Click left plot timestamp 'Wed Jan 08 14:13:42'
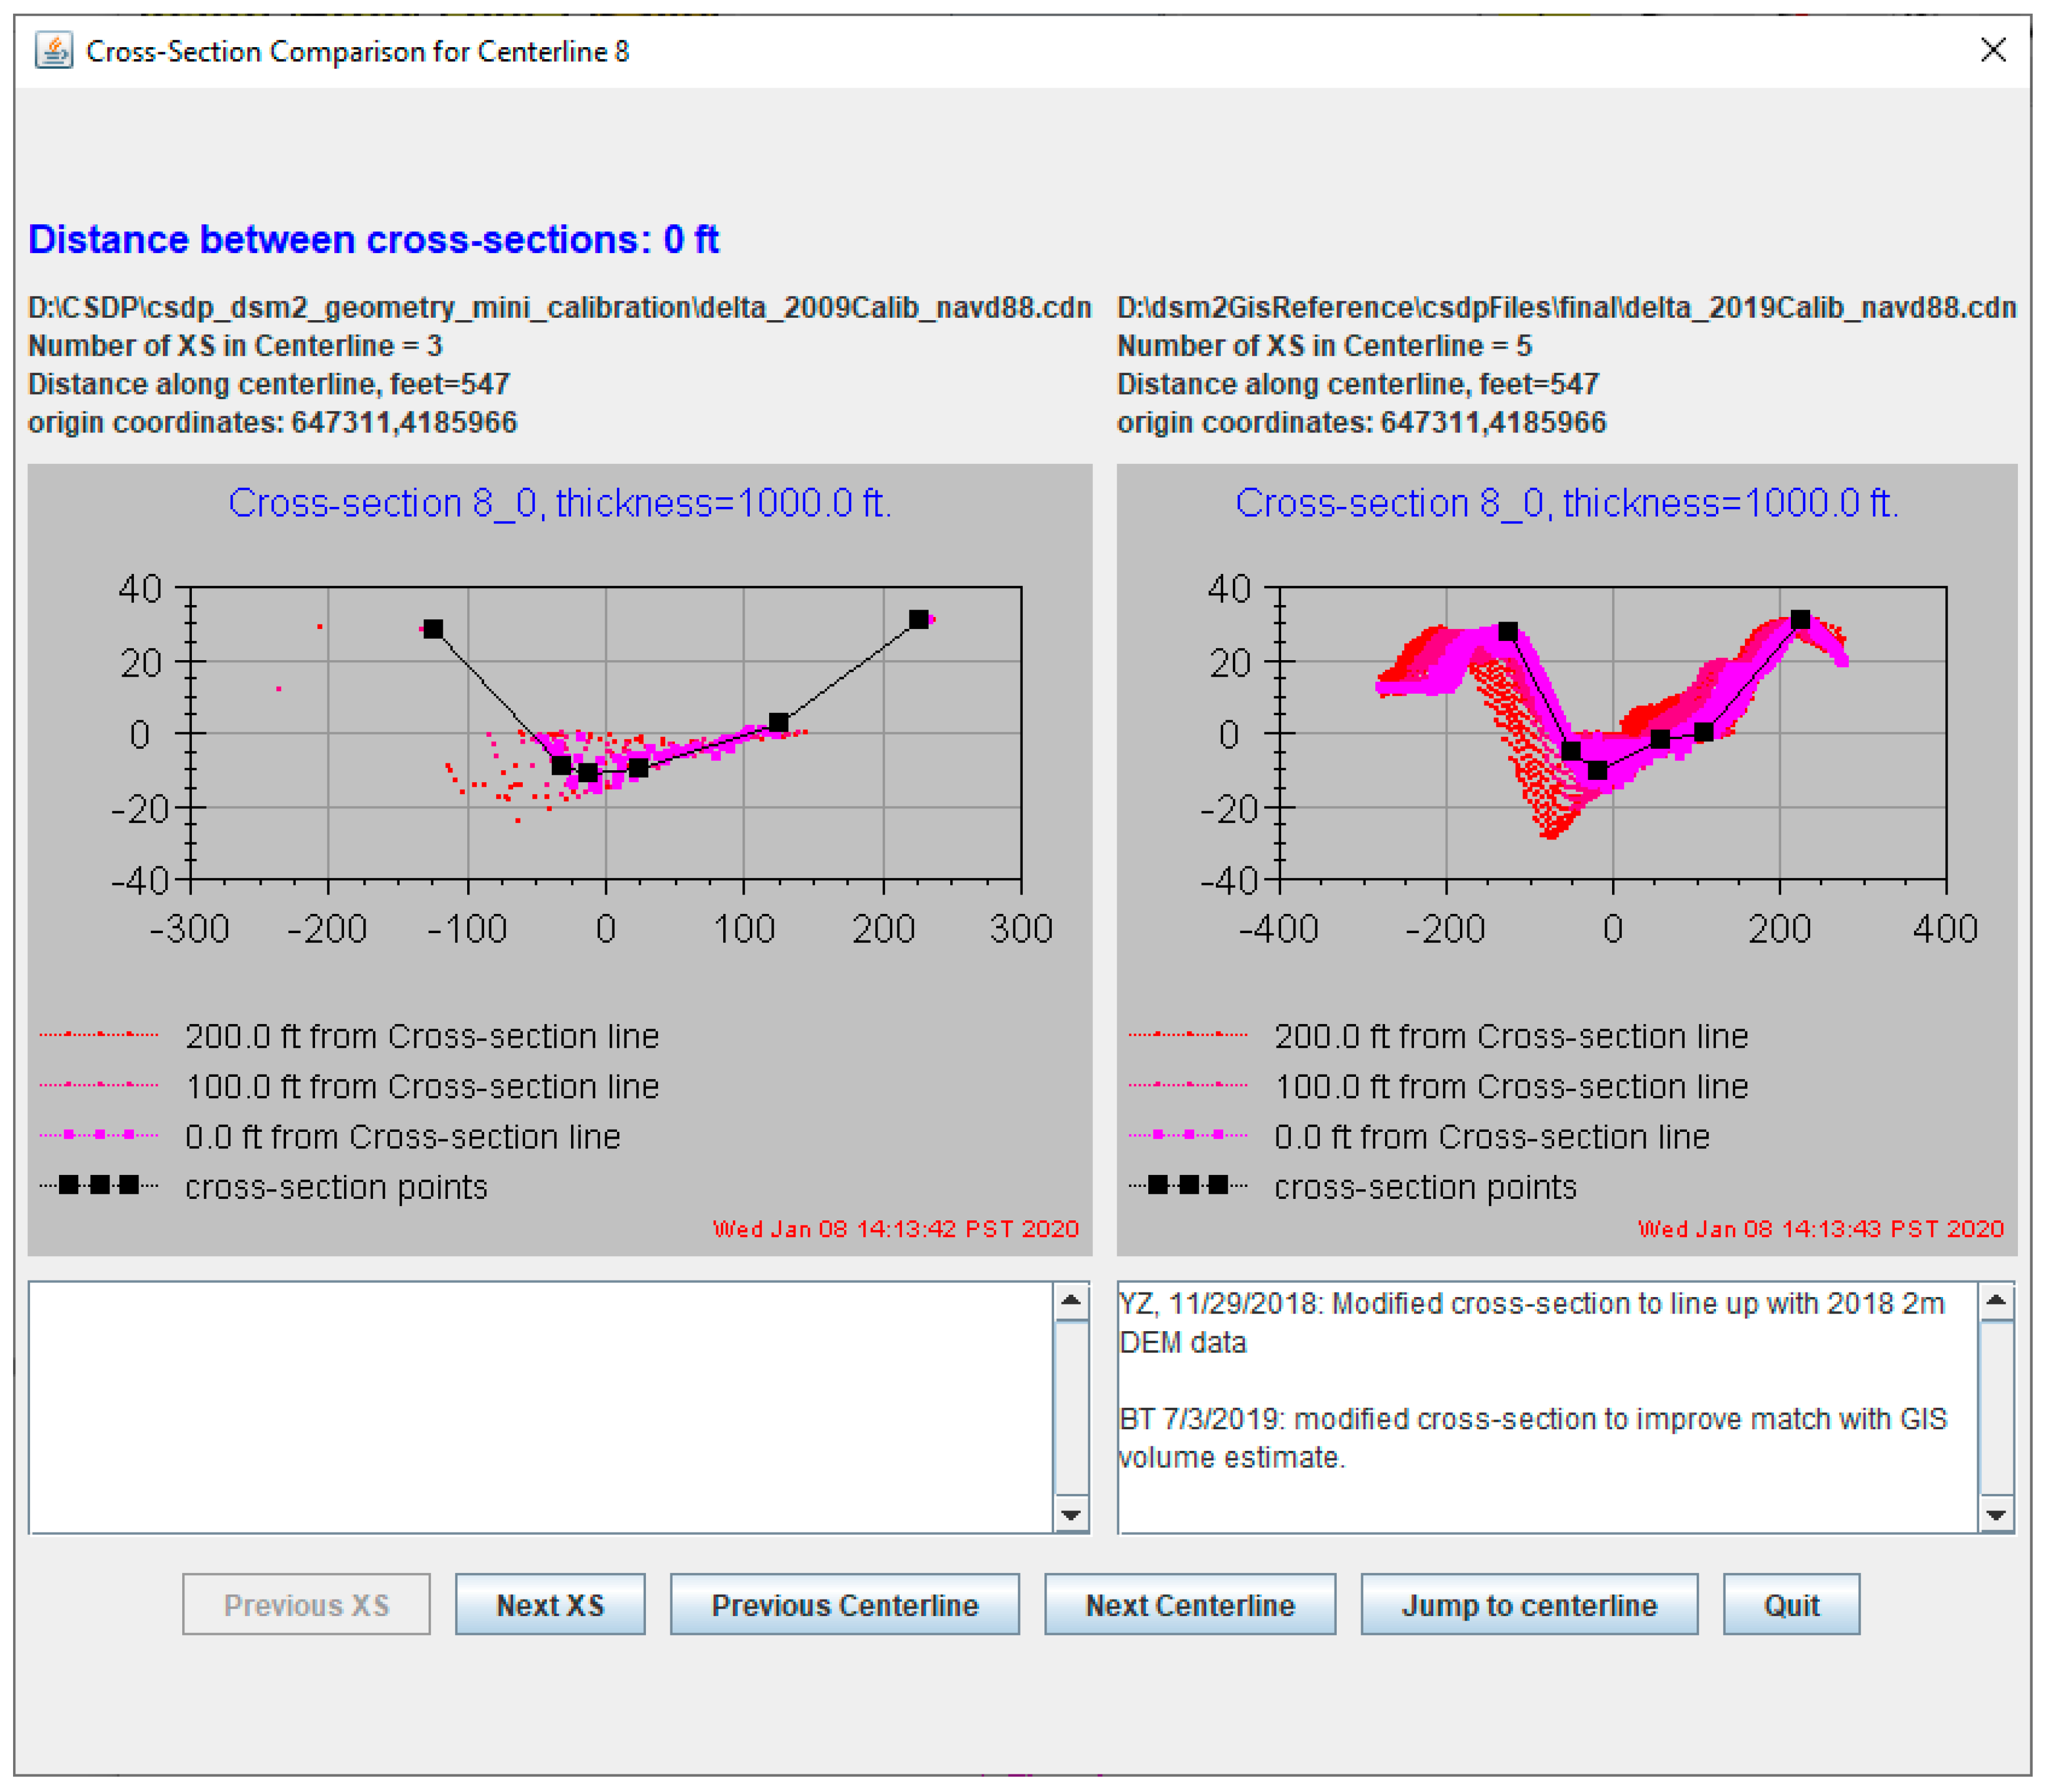This screenshot has height=1792, width=2048. pyautogui.click(x=895, y=1229)
